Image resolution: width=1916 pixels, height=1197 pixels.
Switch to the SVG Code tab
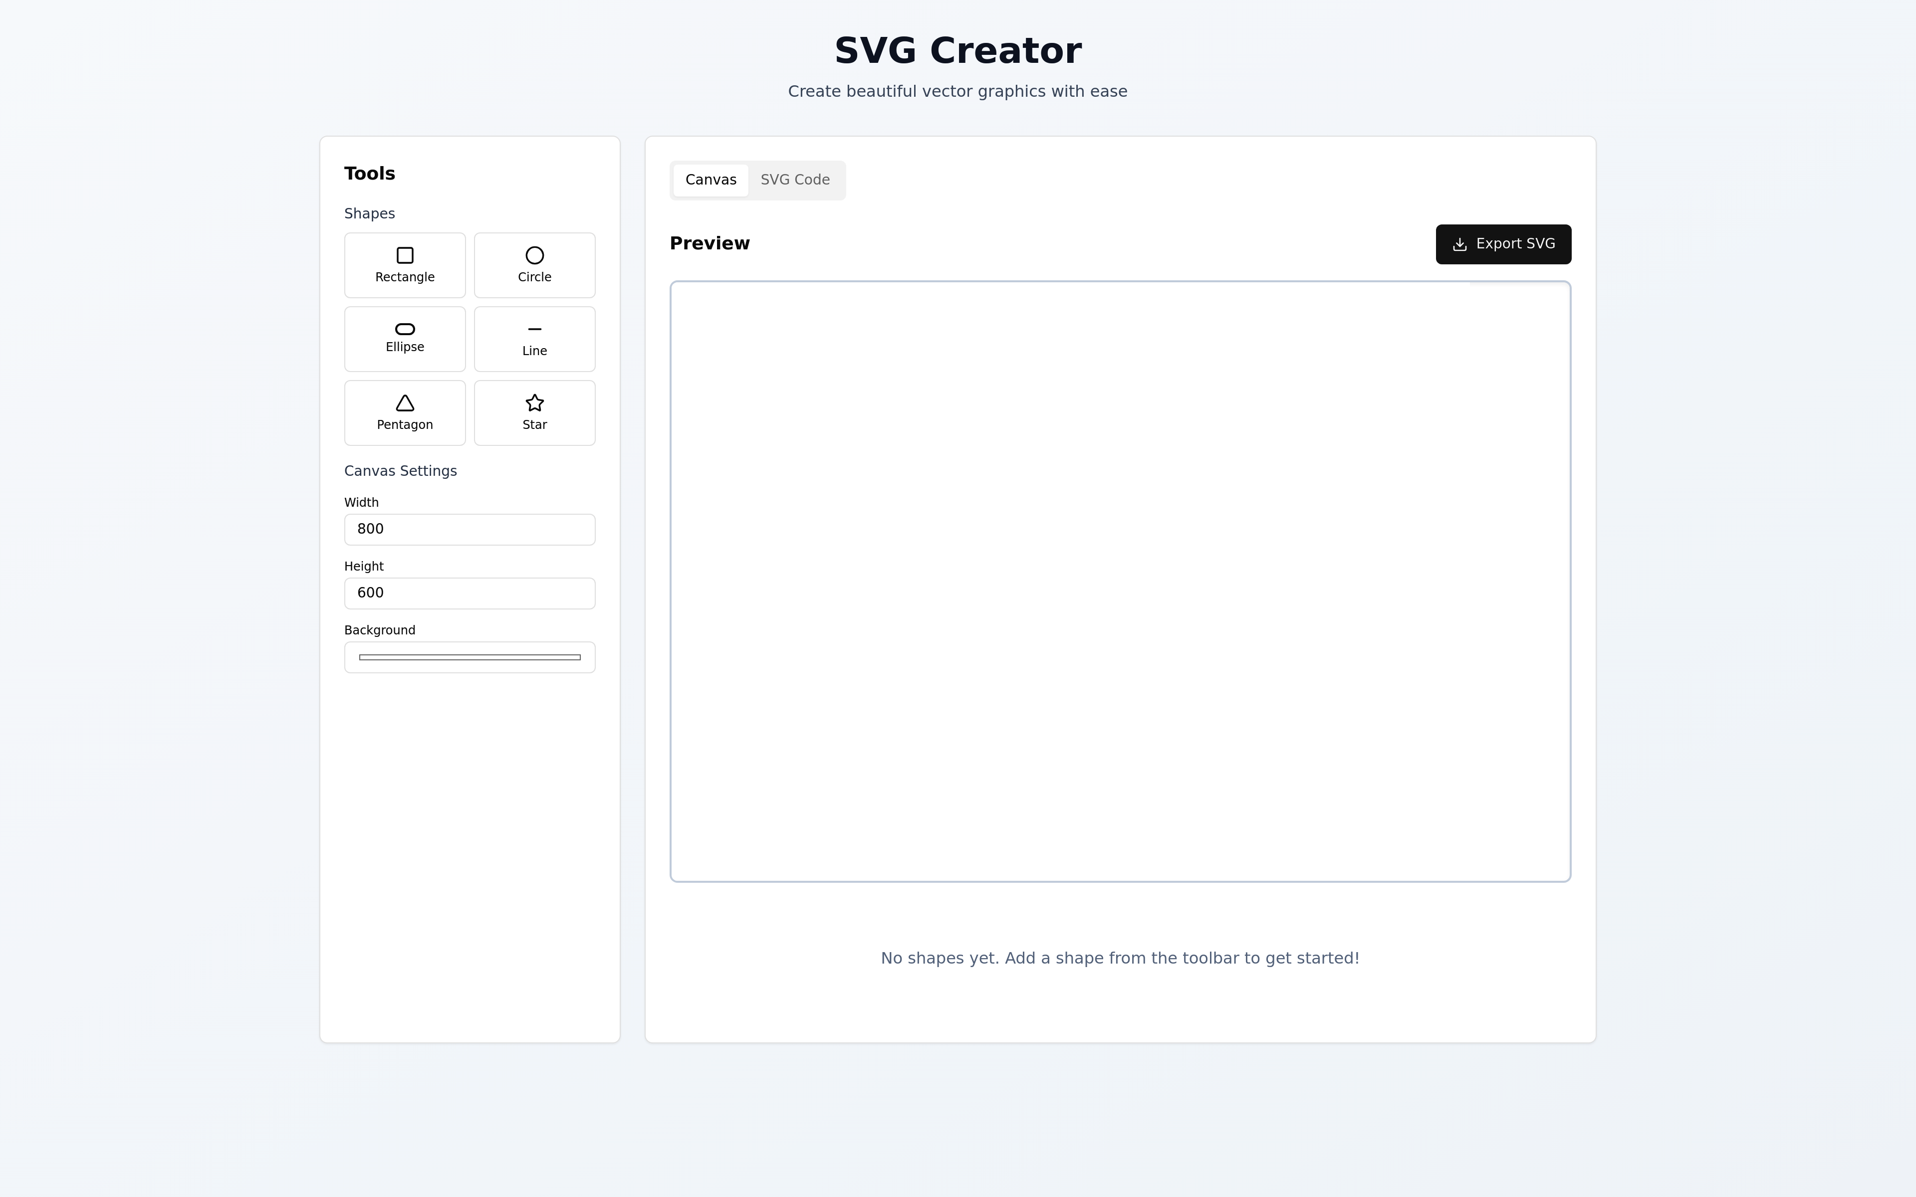tap(795, 181)
